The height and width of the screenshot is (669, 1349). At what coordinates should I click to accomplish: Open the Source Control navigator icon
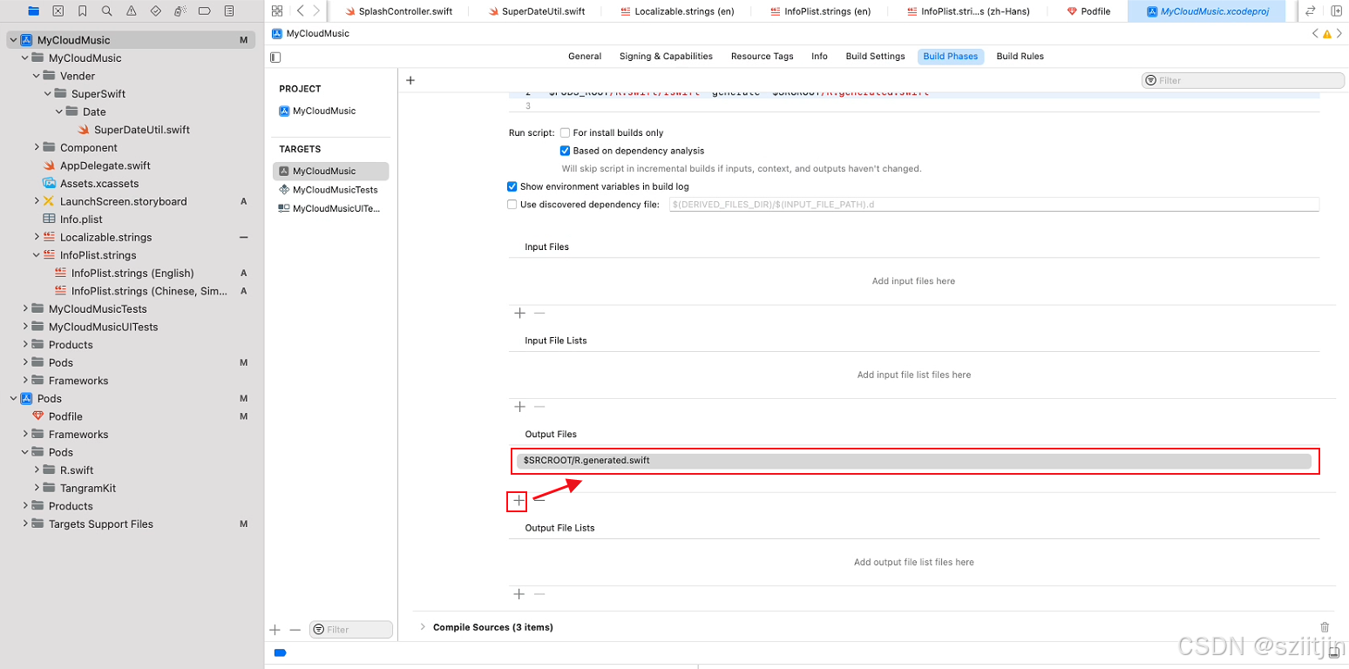58,11
